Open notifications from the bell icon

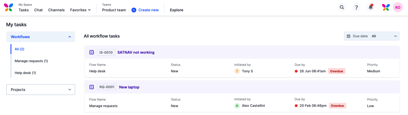click(371, 7)
